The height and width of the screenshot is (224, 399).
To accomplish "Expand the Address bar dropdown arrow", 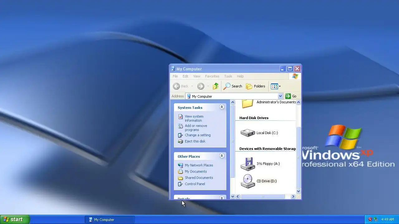I will point(280,96).
